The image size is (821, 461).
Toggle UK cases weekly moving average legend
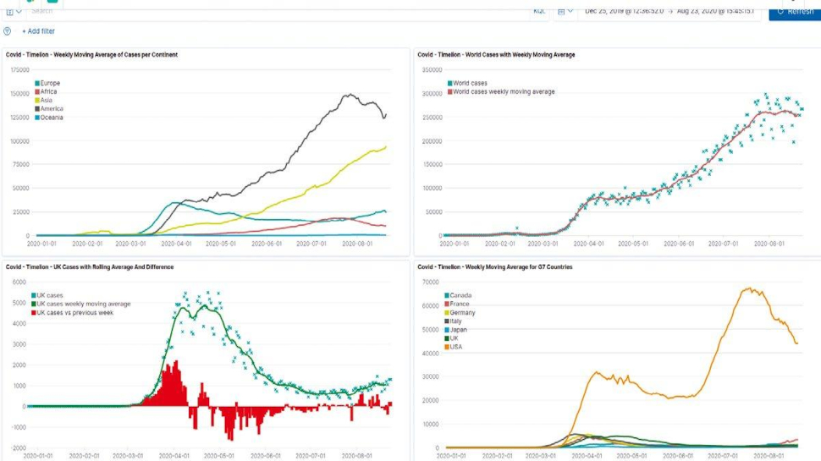pos(80,304)
